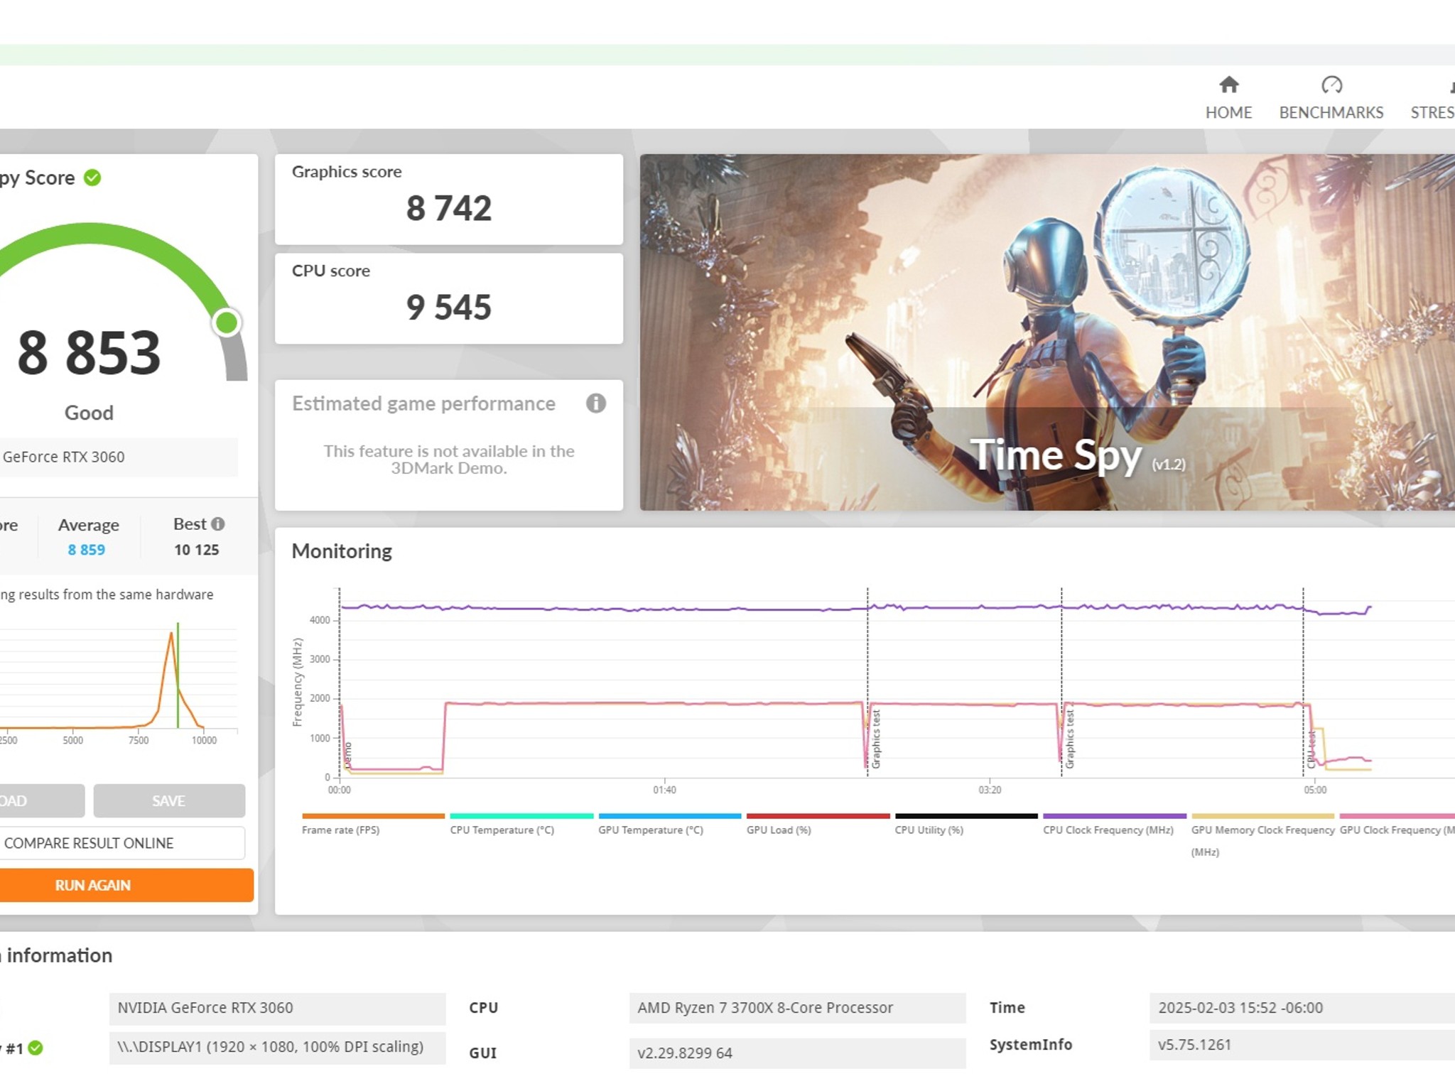Toggle GPU Load (%) legend series
Viewport: 1455px width, 1091px height.
tap(818, 825)
